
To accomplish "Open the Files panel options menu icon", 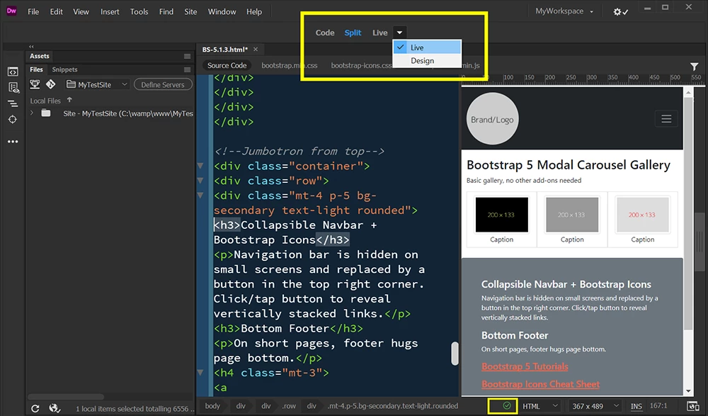I will (x=187, y=69).
